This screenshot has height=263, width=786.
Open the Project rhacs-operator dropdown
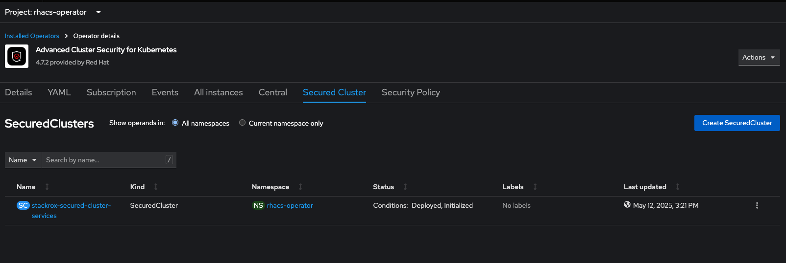click(x=53, y=12)
